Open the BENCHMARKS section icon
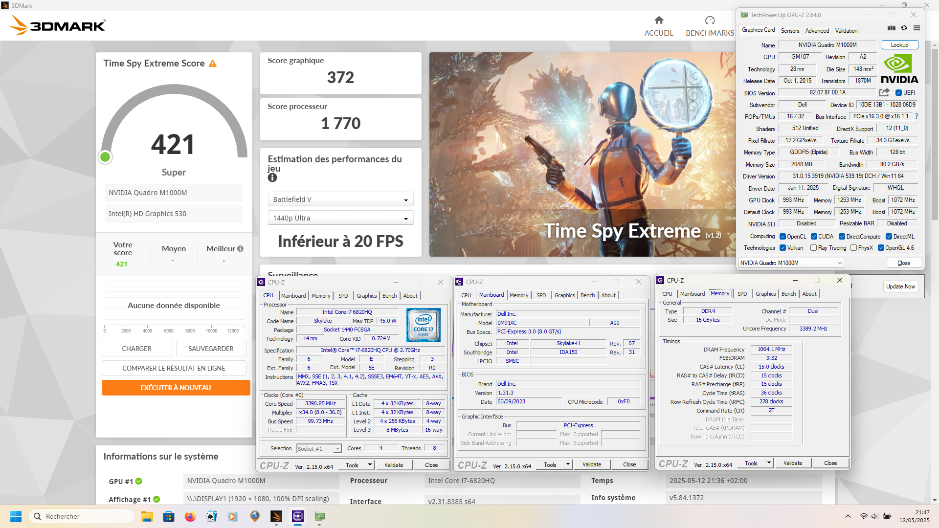 click(x=710, y=20)
